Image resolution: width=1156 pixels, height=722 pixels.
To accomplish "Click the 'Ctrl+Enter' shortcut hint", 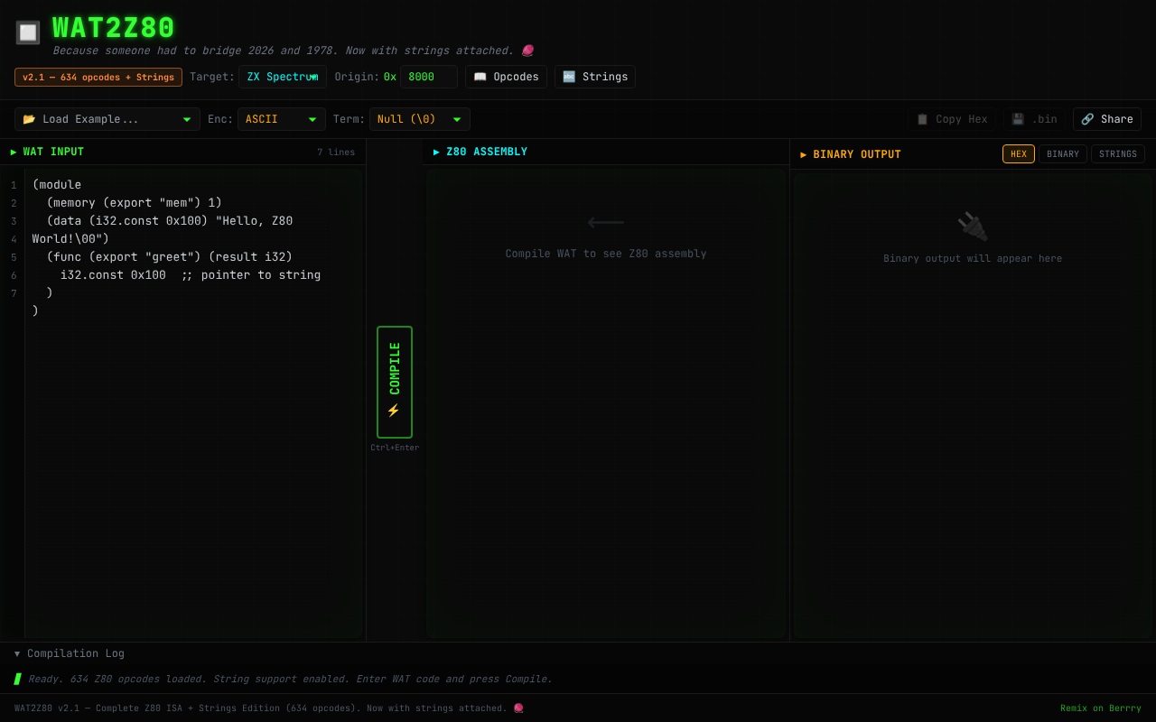I will coord(395,448).
